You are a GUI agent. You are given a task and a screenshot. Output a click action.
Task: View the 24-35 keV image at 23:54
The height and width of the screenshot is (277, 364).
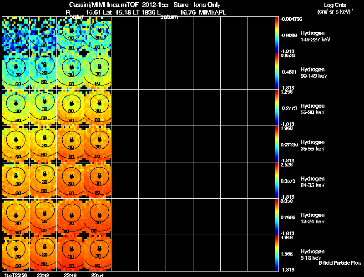[x=97, y=180]
